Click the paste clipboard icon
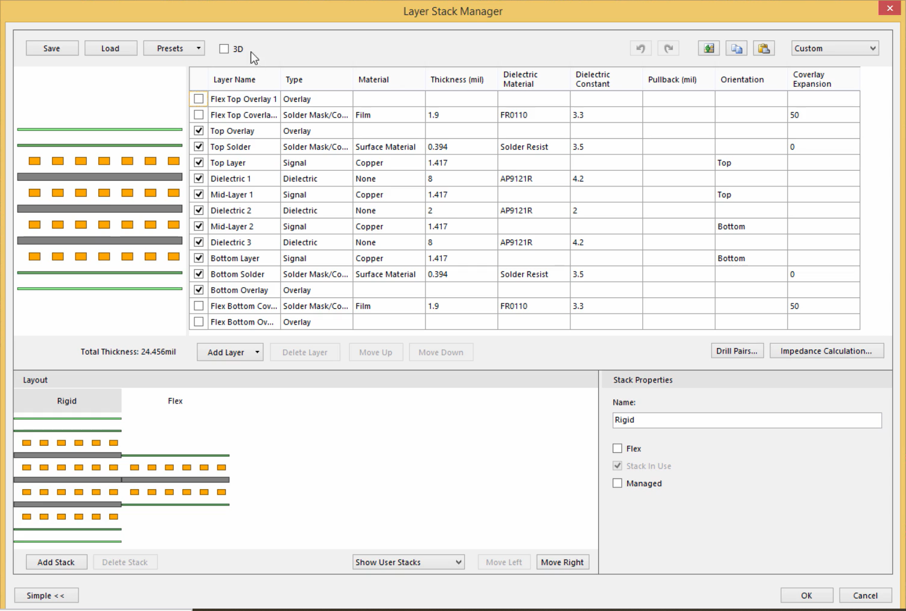This screenshot has height=611, width=906. [764, 48]
